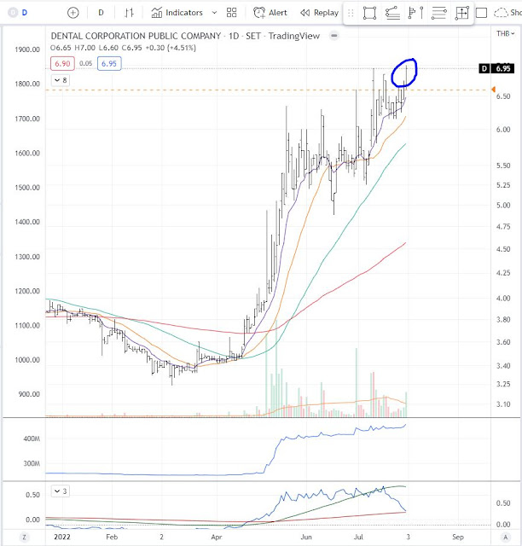Click the 400M label in volume pane

click(x=32, y=439)
